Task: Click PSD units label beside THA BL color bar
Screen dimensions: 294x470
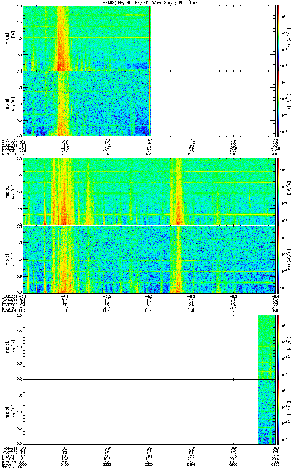Action: [x=289, y=38]
